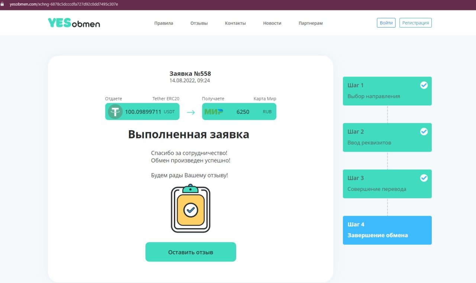Click the Обмен произведен успешно! text
The height and width of the screenshot is (283, 476).
point(190,161)
